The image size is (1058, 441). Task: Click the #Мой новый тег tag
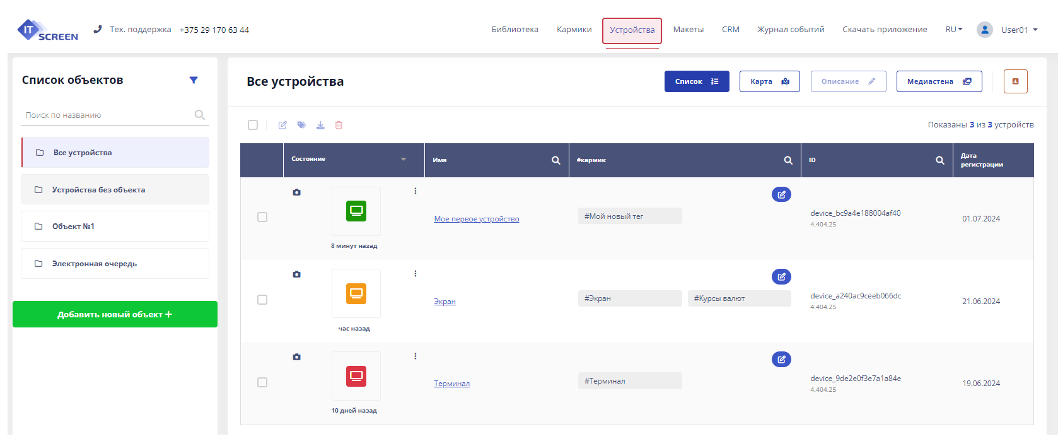point(630,216)
